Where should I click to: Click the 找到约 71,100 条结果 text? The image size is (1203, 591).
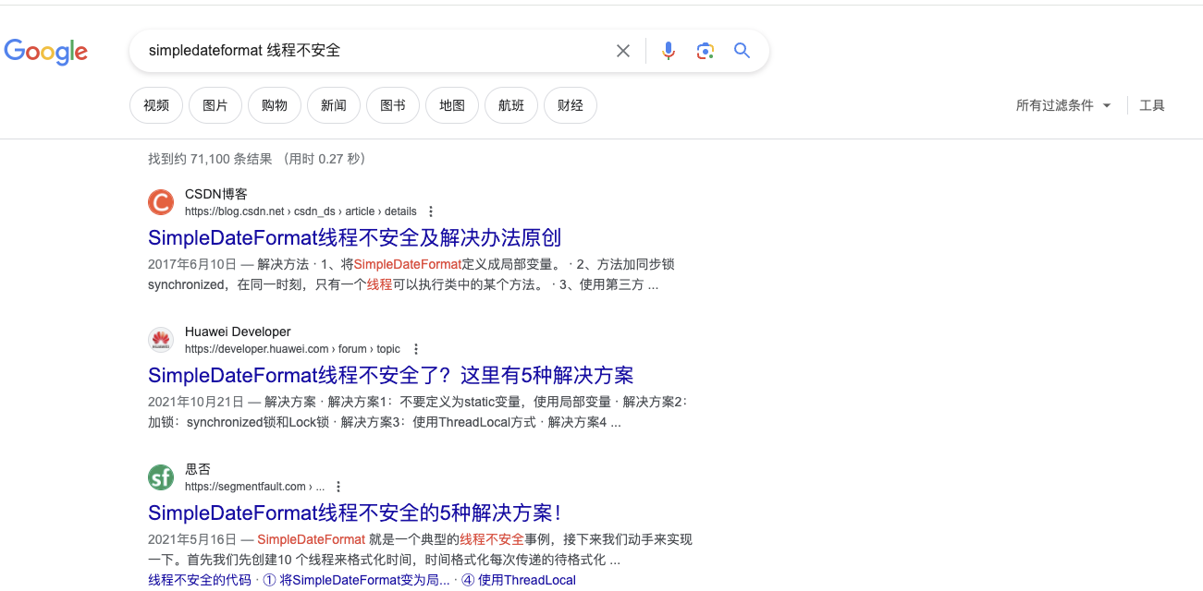click(x=210, y=159)
